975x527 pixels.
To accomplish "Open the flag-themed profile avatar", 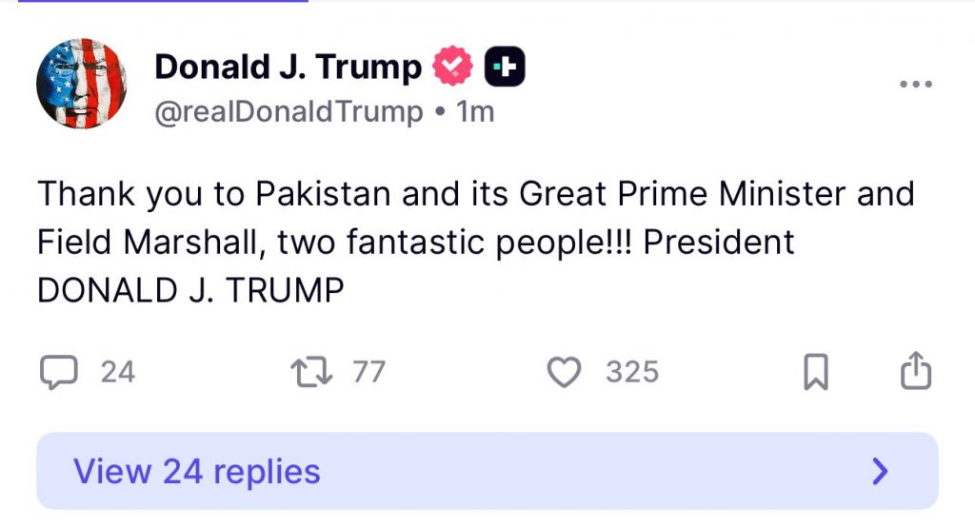I will click(82, 84).
